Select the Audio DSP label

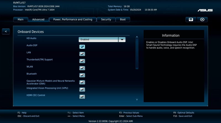(x=32, y=45)
